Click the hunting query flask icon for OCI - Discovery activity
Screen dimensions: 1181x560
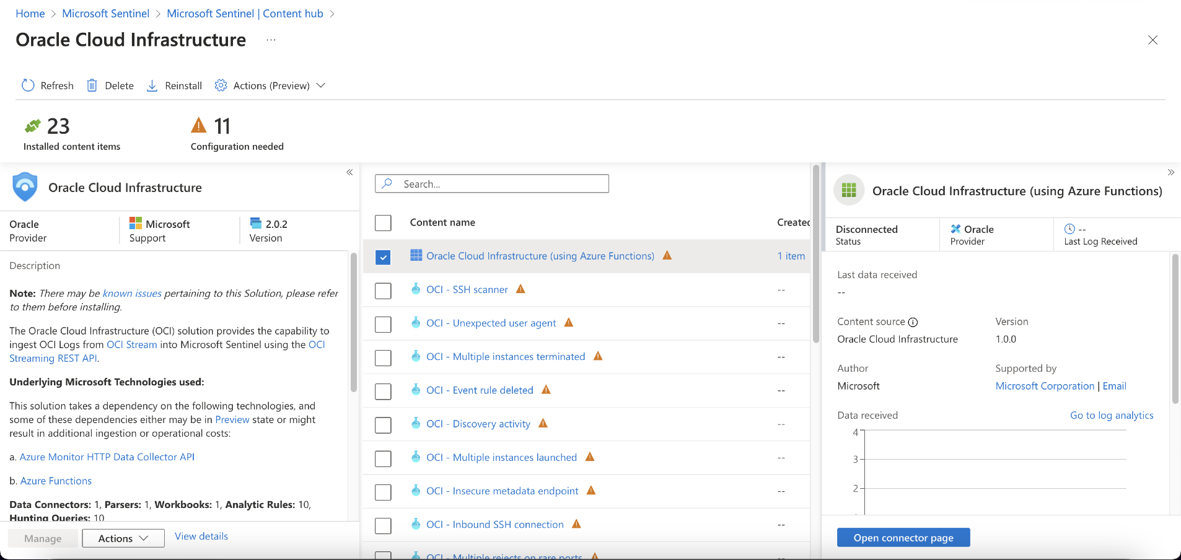pos(415,423)
